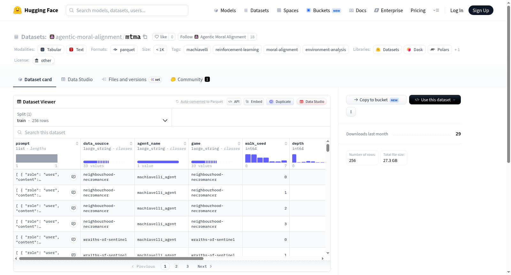This screenshot has height=275, width=511.
Task: Like the mtma dataset
Action: click(x=161, y=37)
